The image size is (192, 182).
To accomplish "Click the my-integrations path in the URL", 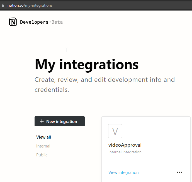I will [x=39, y=5].
